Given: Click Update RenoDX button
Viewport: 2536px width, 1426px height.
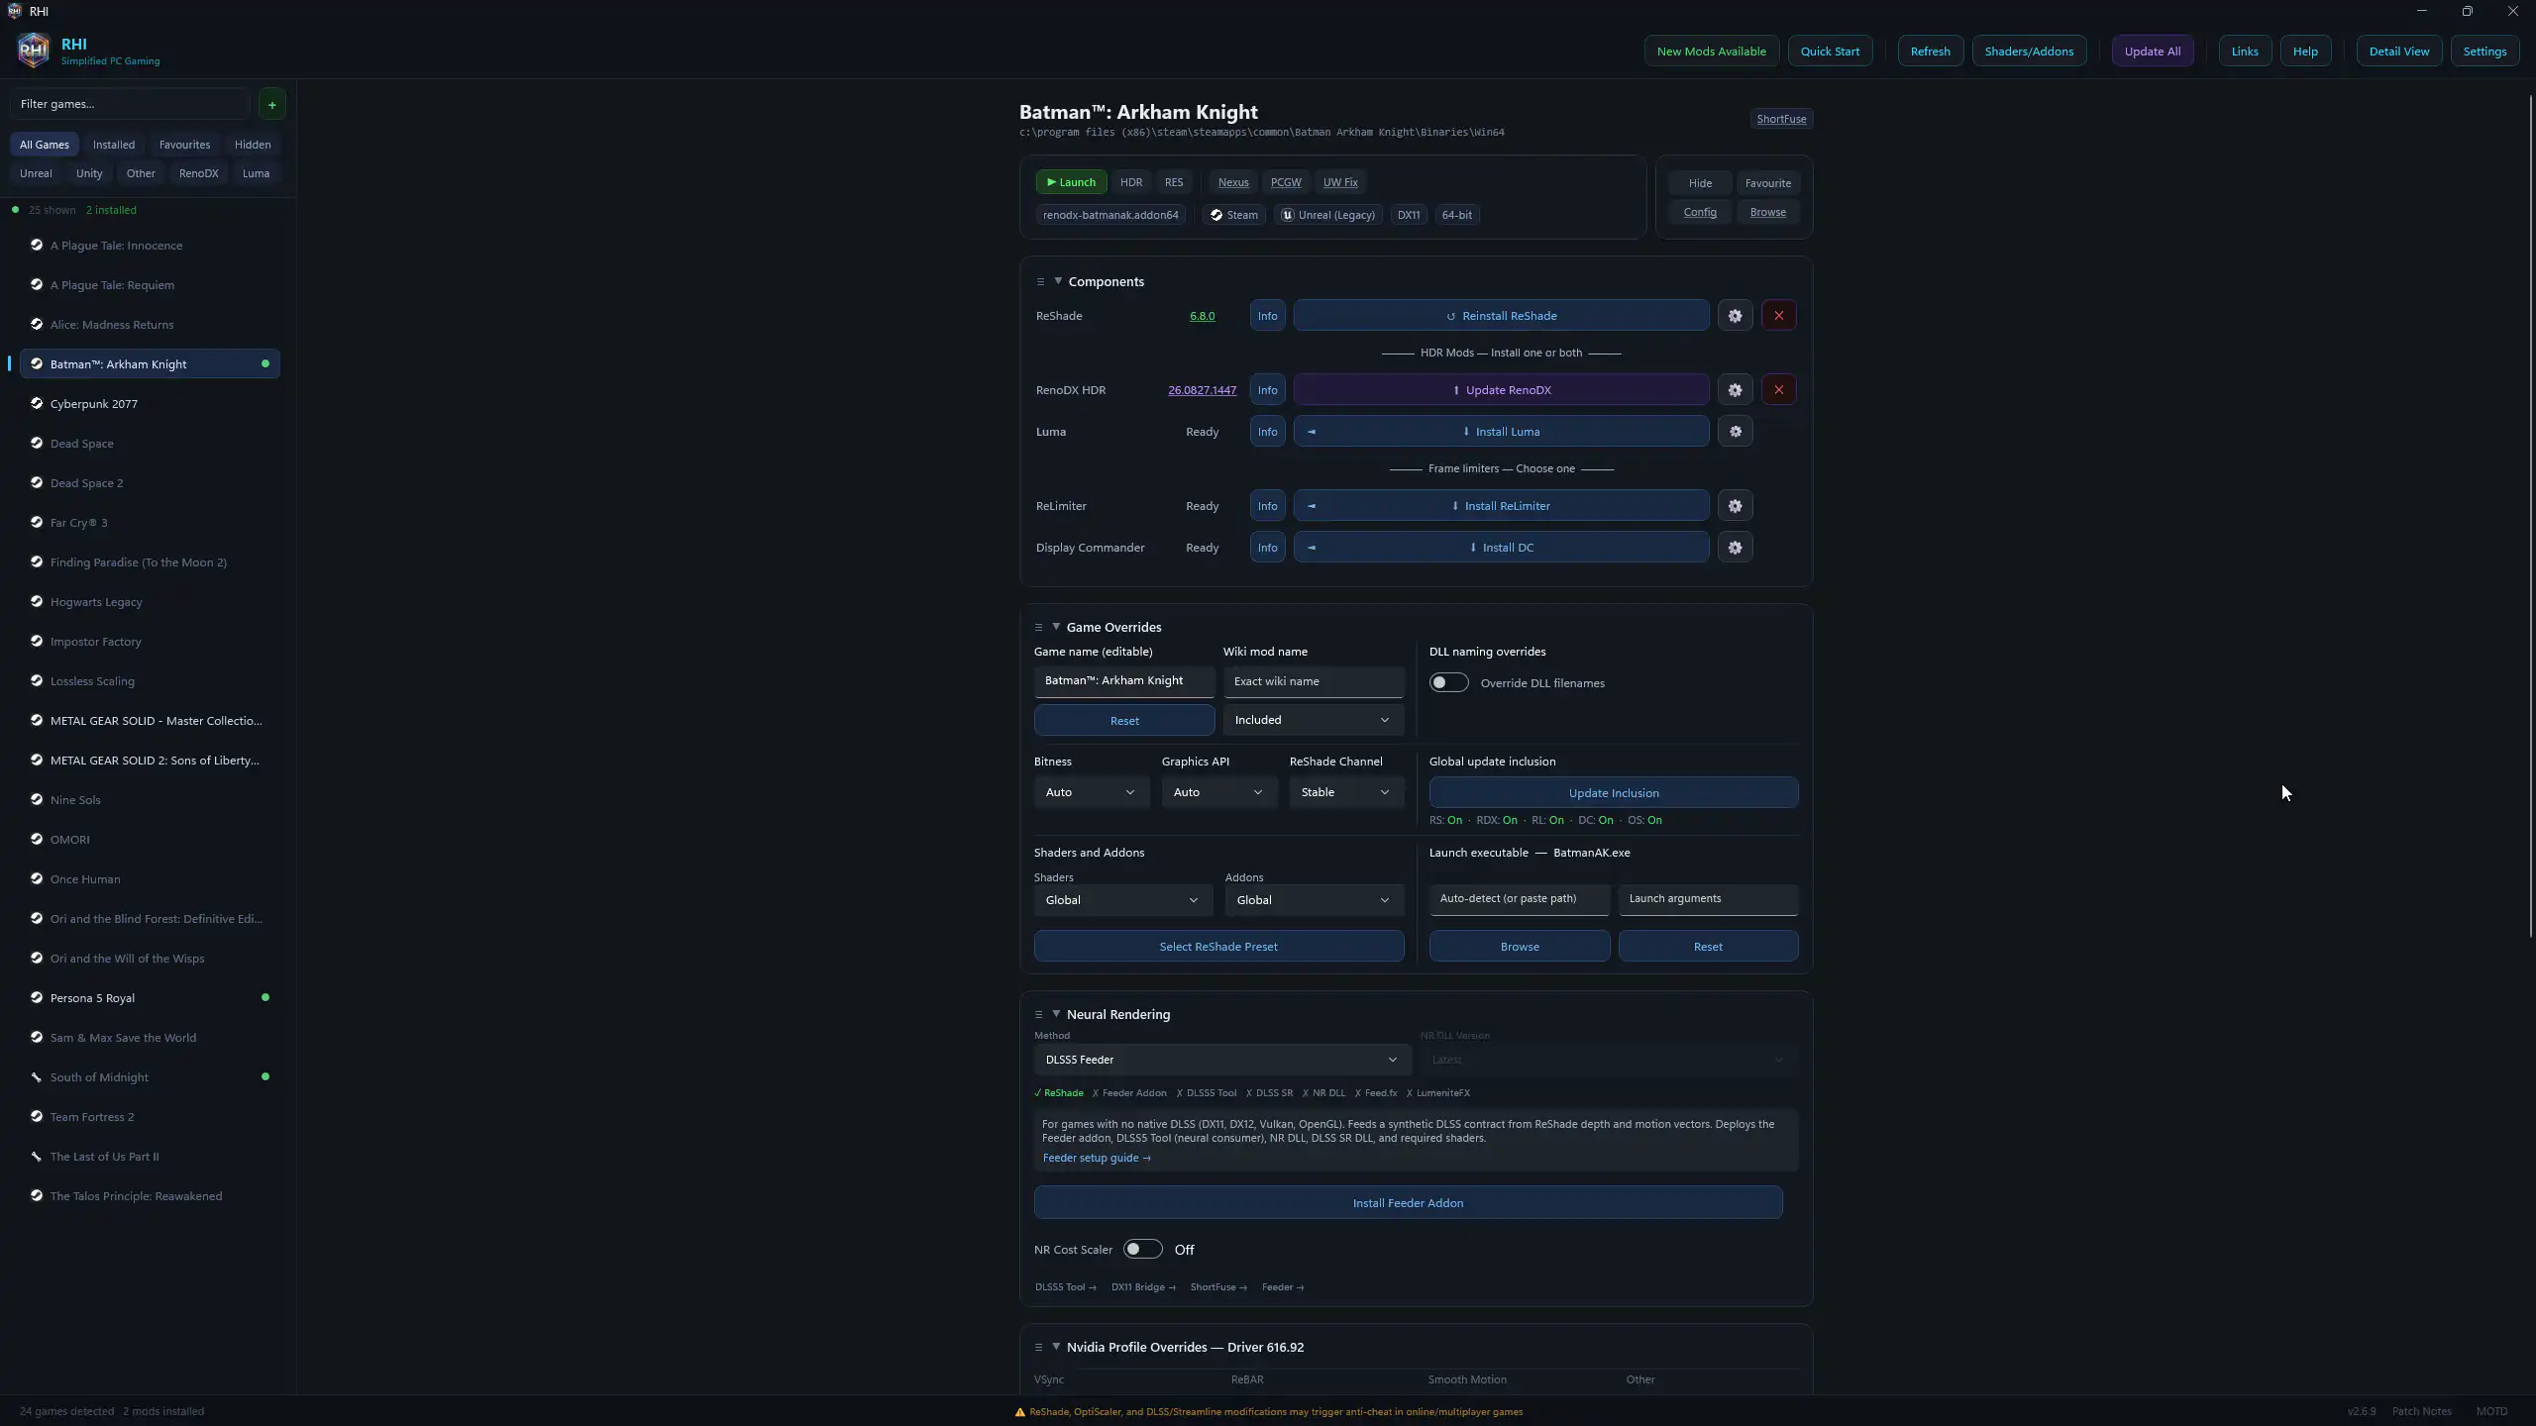Looking at the screenshot, I should (1501, 390).
